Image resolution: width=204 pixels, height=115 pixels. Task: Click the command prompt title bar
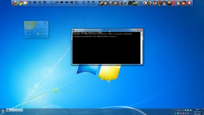103,30
